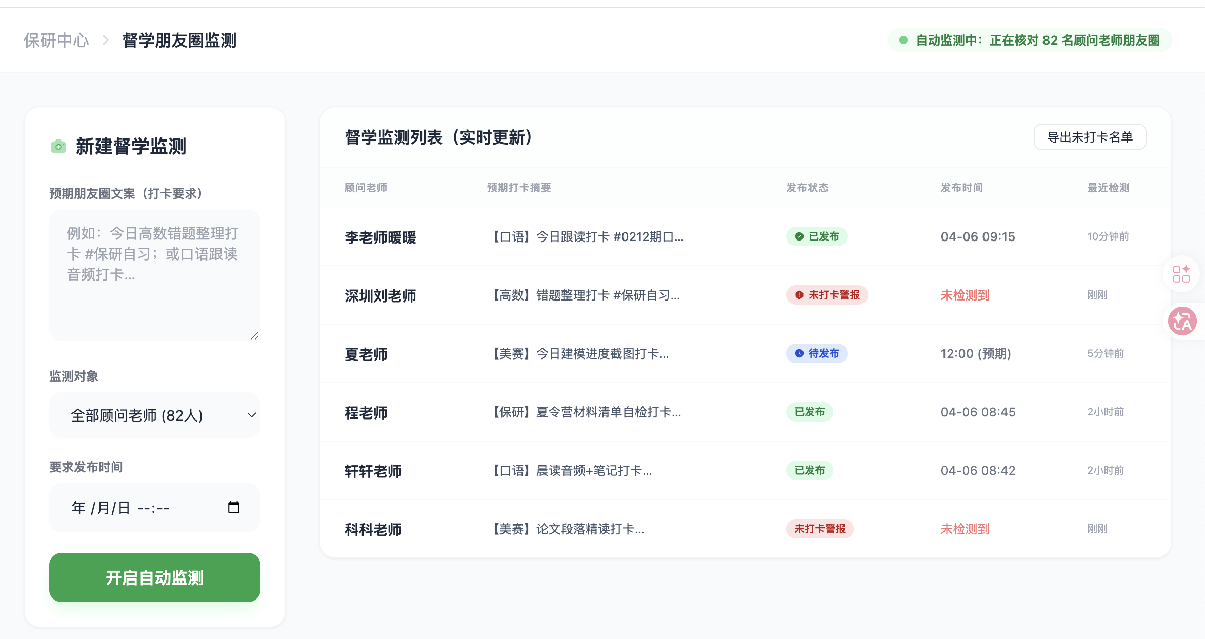Select teacher name 程老师
This screenshot has width=1205, height=639.
366,413
